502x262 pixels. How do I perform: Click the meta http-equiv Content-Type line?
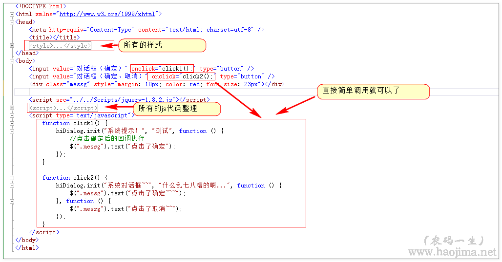point(146,30)
